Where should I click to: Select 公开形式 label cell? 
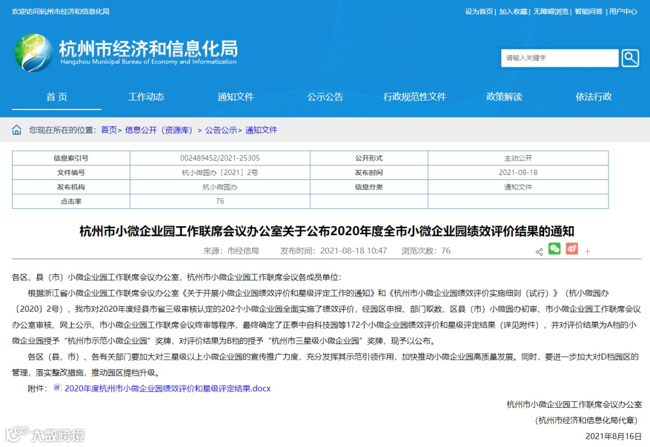368,158
